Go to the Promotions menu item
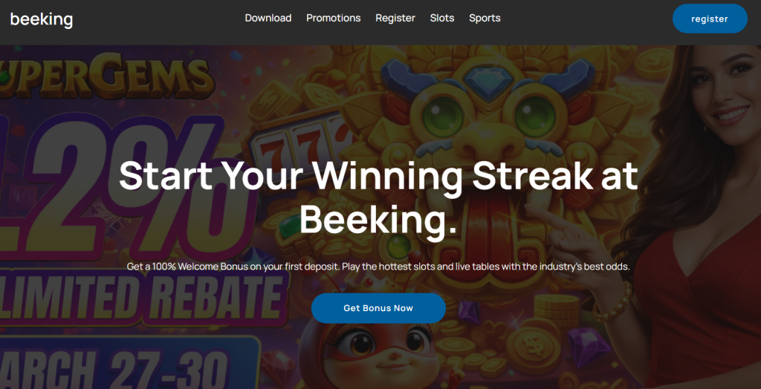The width and height of the screenshot is (761, 389). (x=334, y=18)
